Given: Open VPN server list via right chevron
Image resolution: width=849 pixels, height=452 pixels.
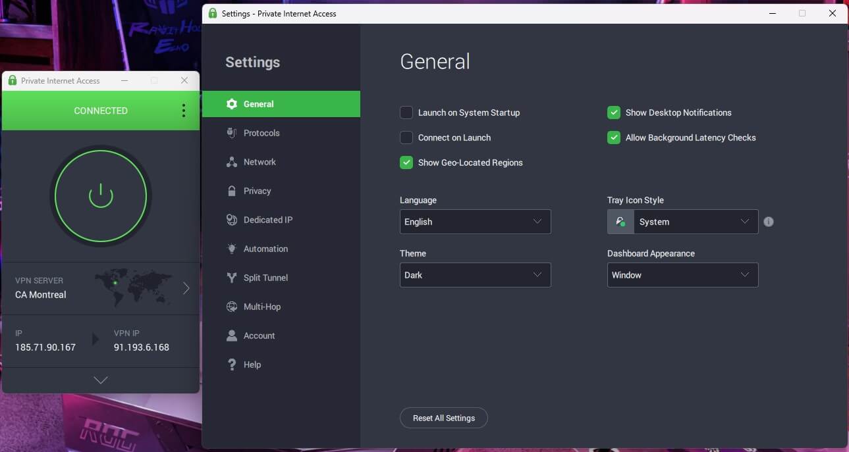Looking at the screenshot, I should (x=186, y=288).
